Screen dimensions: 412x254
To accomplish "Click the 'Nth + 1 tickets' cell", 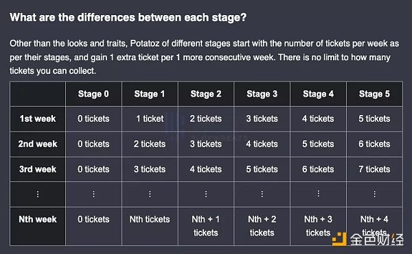I will [x=206, y=226].
